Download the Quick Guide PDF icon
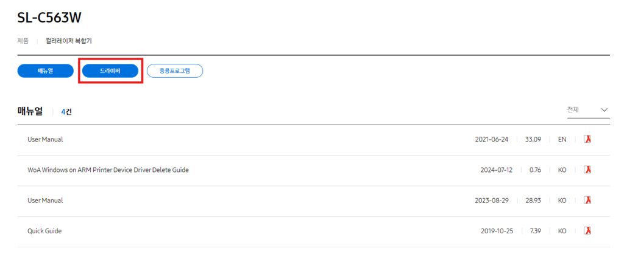 [588, 231]
